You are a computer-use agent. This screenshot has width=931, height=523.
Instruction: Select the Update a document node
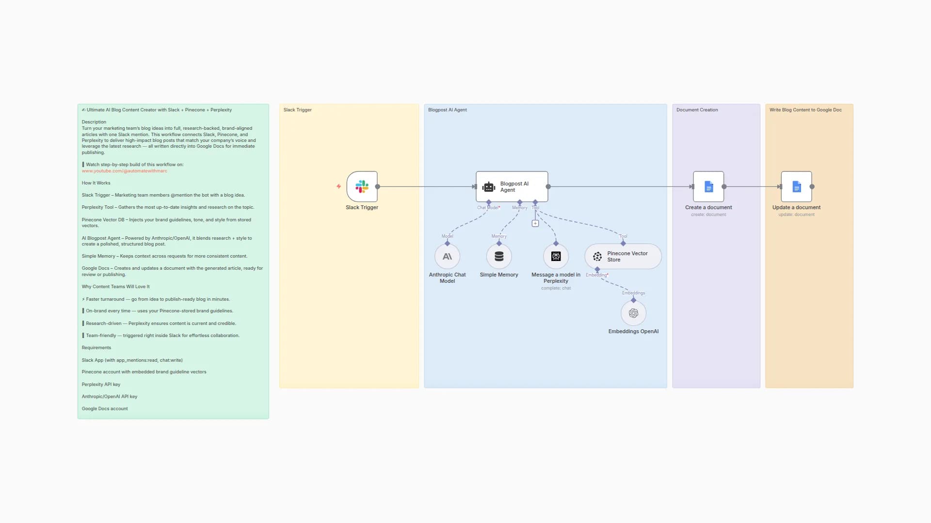coord(796,186)
